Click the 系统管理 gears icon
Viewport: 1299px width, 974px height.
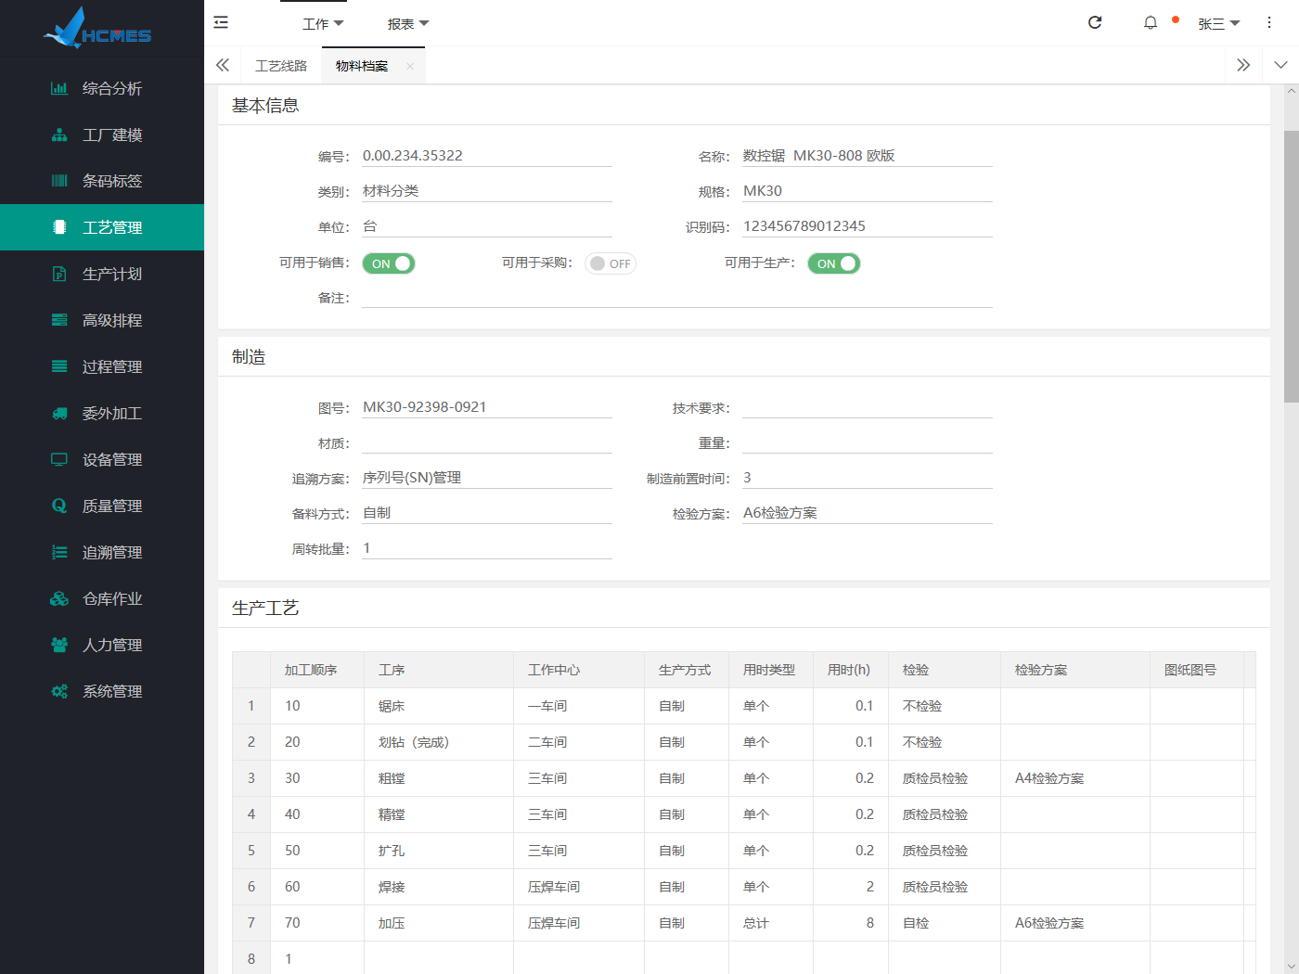[59, 691]
